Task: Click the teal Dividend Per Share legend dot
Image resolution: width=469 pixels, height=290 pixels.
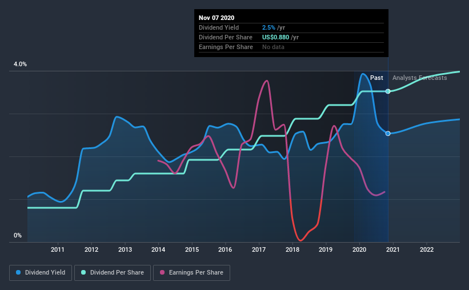Action: click(83, 272)
